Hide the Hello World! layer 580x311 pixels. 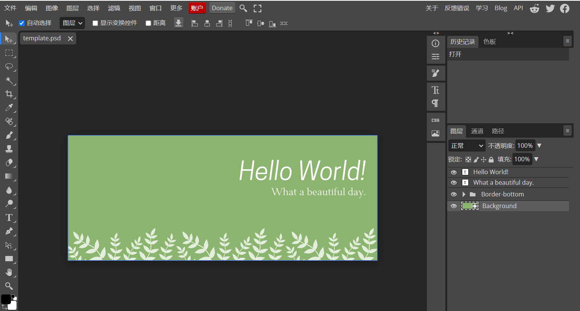pos(454,172)
